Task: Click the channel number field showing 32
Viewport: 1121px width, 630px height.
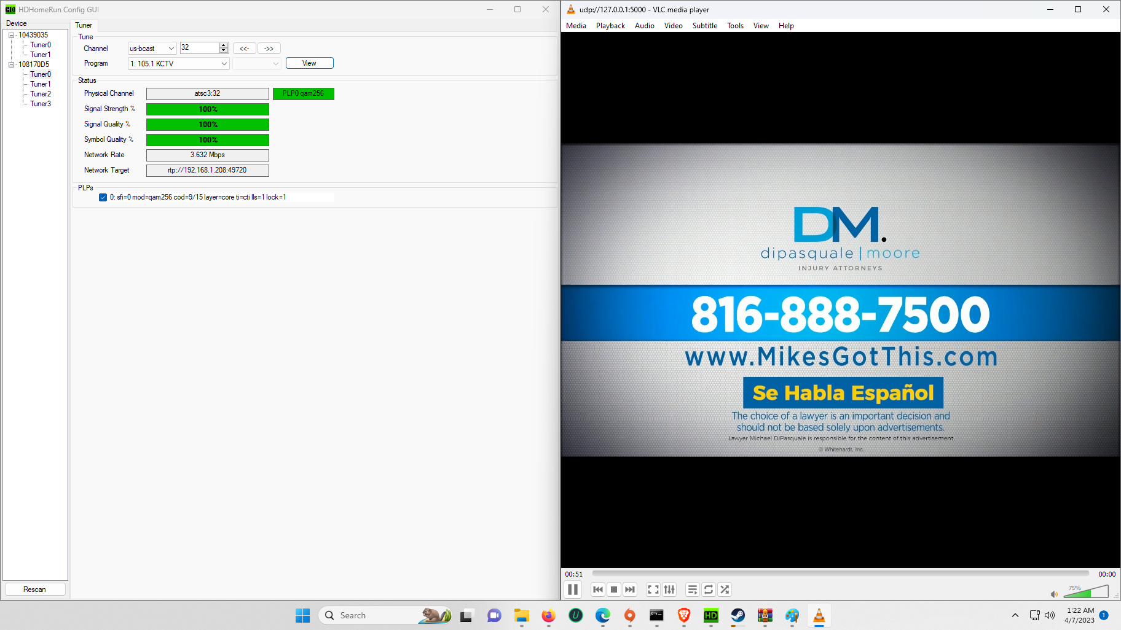Action: (x=199, y=47)
